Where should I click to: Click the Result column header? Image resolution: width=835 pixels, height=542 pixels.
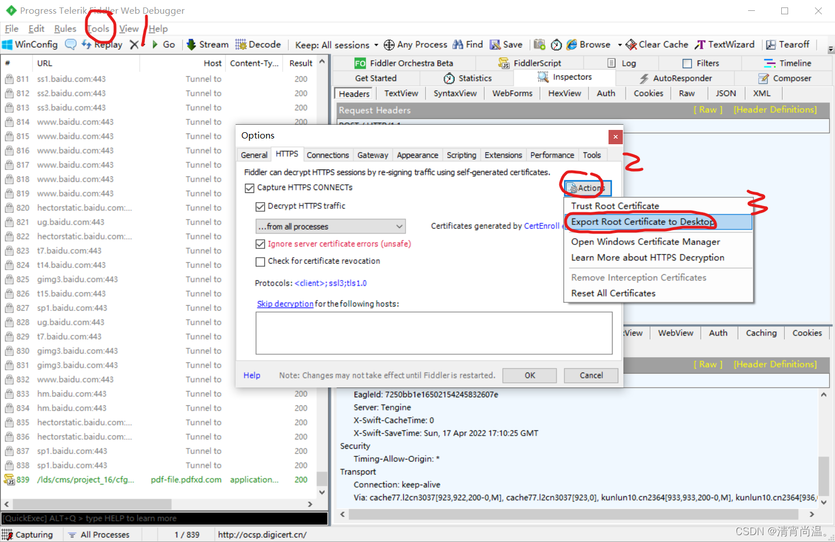pyautogui.click(x=301, y=64)
